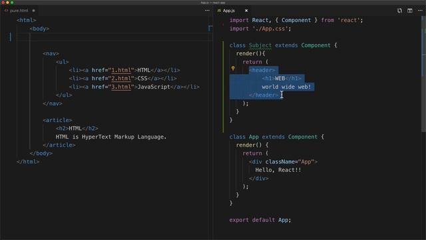The height and width of the screenshot is (240, 426).
Task: Open changes icon in right editor toolbar
Action: [399, 11]
